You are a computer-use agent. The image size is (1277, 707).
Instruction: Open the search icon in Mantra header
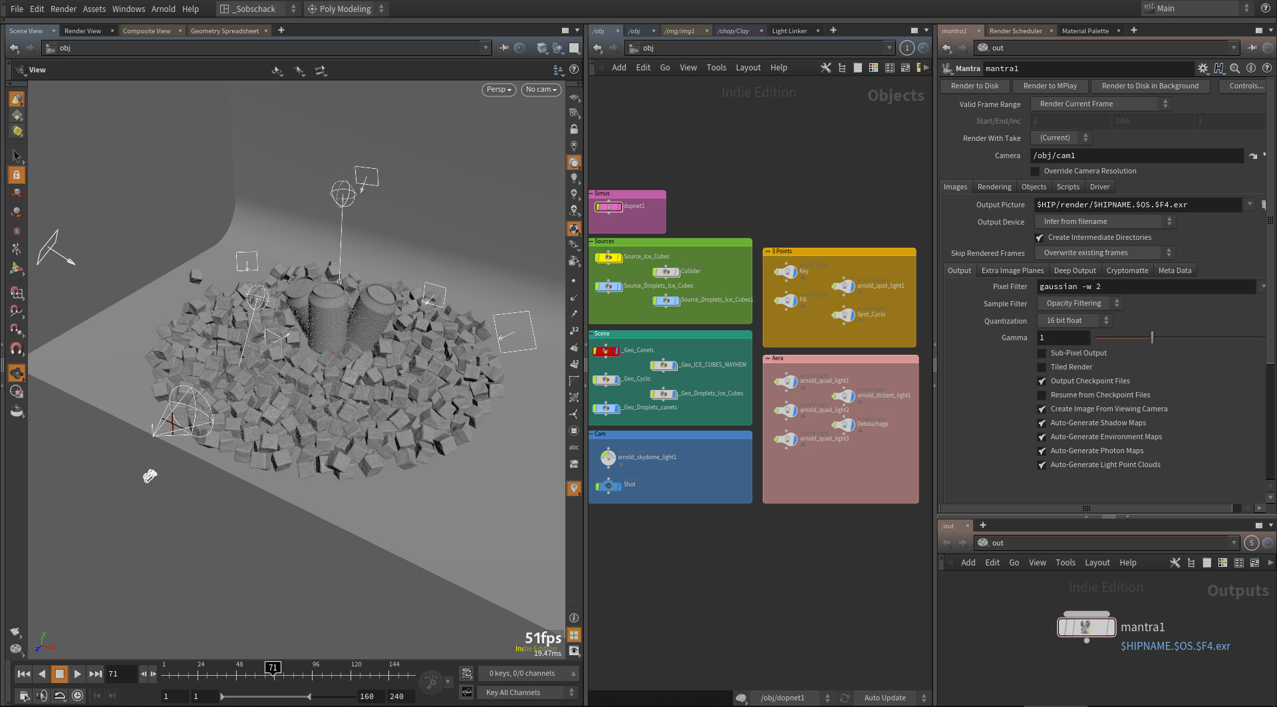[x=1234, y=68]
